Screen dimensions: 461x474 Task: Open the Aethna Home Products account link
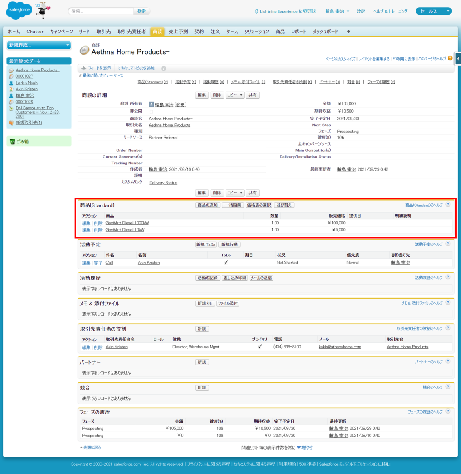(169, 125)
